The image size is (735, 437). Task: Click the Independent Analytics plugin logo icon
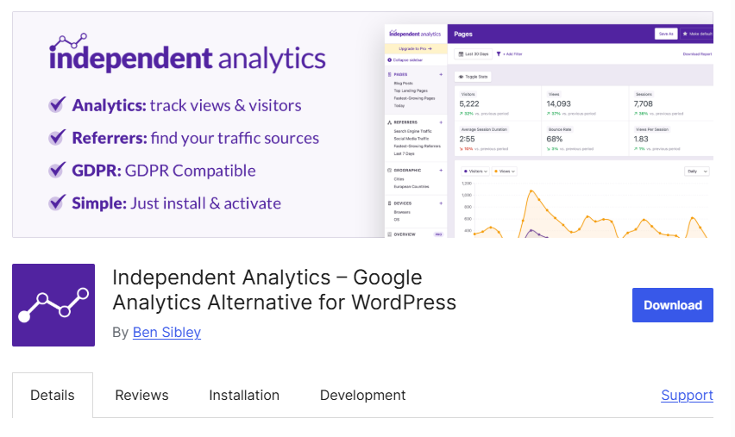53,305
